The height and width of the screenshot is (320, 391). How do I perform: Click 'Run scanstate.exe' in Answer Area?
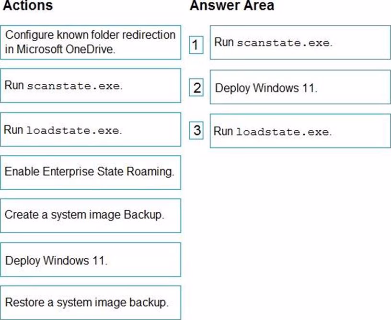tap(300, 42)
